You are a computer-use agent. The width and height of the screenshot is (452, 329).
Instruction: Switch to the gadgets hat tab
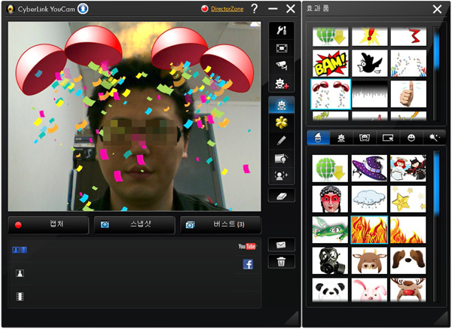point(318,138)
